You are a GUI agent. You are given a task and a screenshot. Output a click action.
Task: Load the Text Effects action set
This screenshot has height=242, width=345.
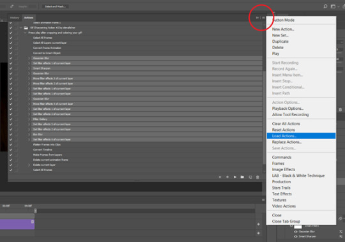pos(301,194)
